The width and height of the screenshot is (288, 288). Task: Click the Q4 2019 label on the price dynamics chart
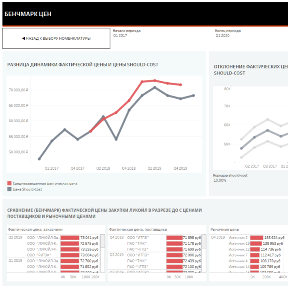180,168
